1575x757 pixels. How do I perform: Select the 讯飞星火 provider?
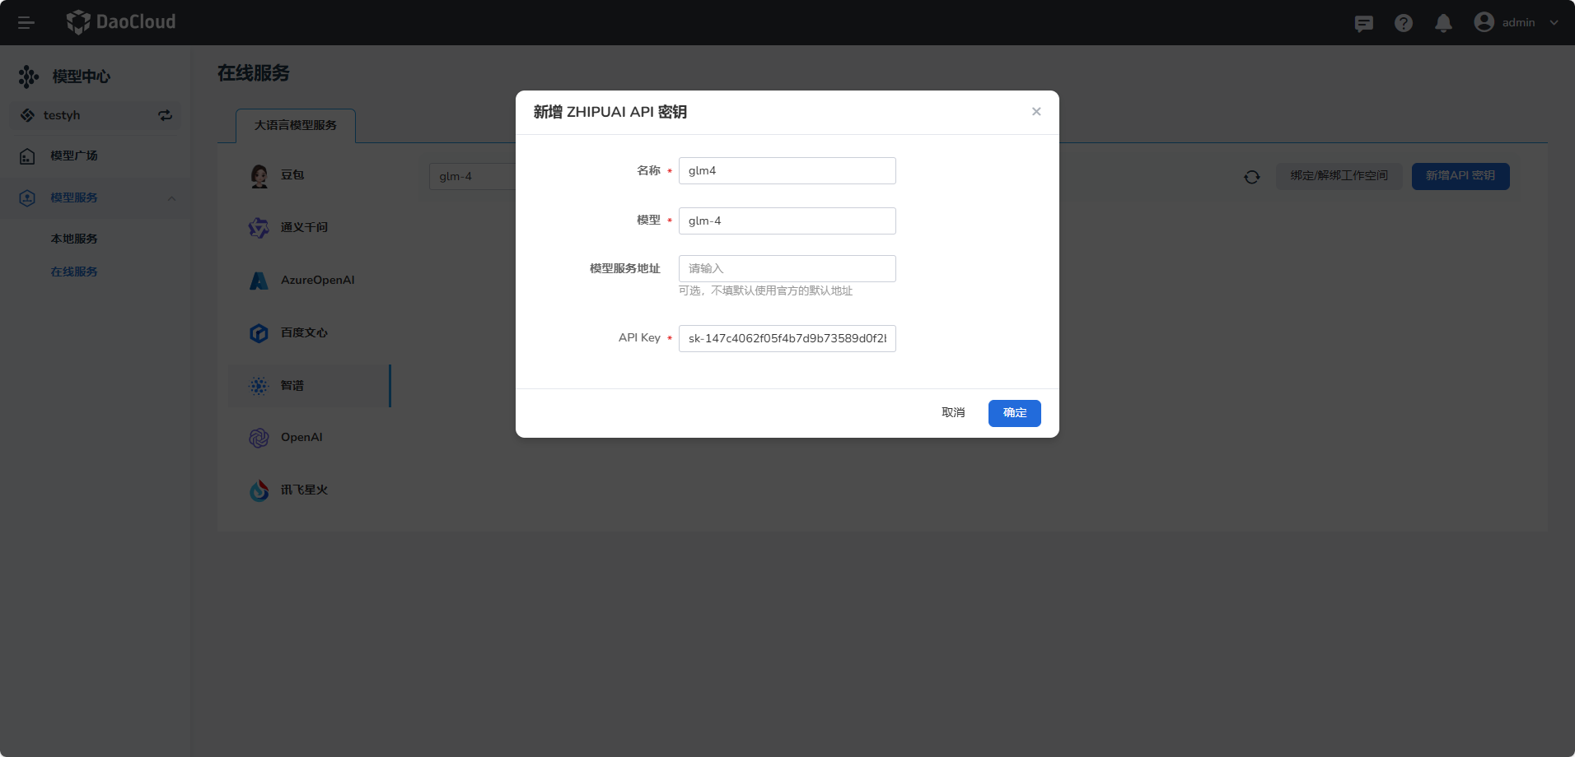(x=310, y=490)
